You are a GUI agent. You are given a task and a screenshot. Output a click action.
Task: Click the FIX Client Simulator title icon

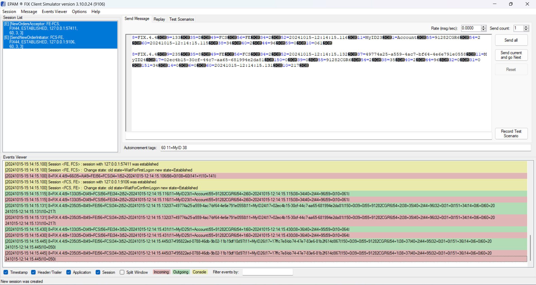3,4
